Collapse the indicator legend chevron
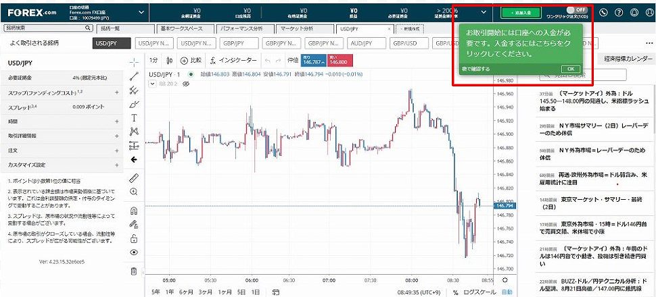Screen dimensions: 656x297 coord(152,84)
